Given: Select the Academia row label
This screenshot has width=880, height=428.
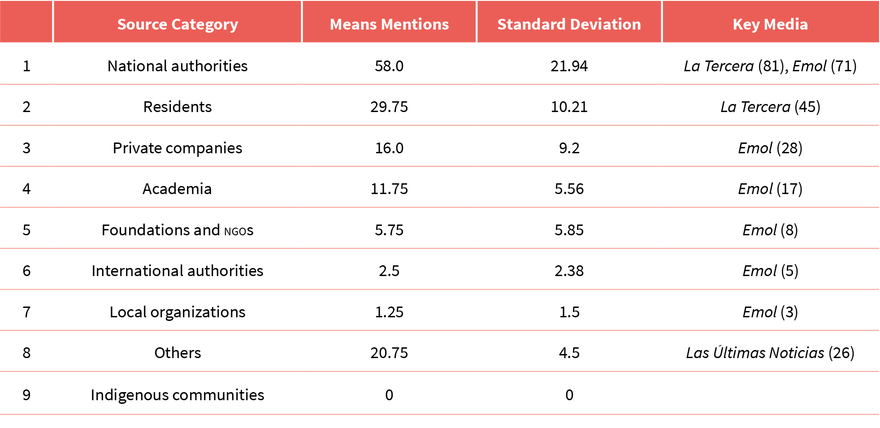Looking at the screenshot, I should click(x=178, y=189).
